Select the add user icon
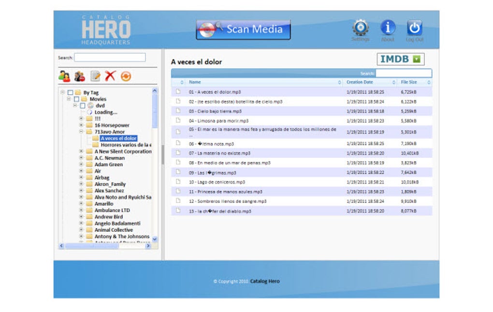 64,76
